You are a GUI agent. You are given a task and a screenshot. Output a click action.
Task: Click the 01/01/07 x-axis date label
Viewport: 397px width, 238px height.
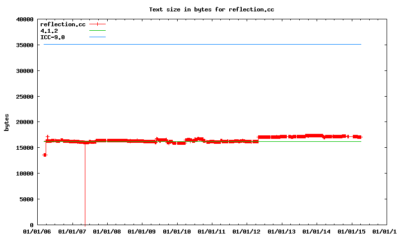72,232
